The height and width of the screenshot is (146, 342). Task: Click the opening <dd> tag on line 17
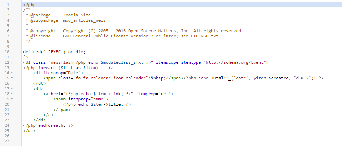click(x=38, y=89)
